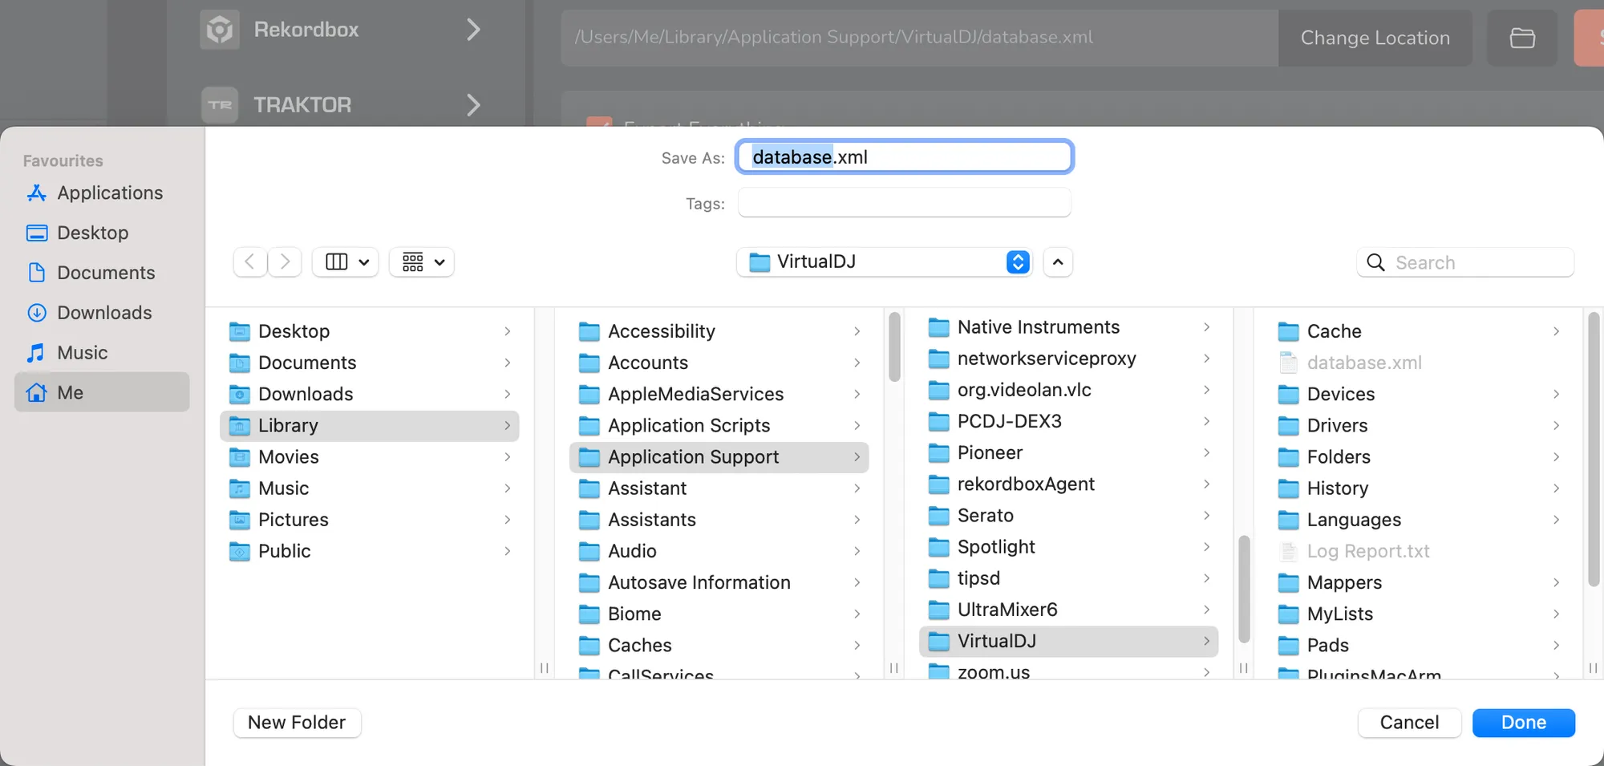Click the back navigation arrow
1604x766 pixels.
pos(250,262)
